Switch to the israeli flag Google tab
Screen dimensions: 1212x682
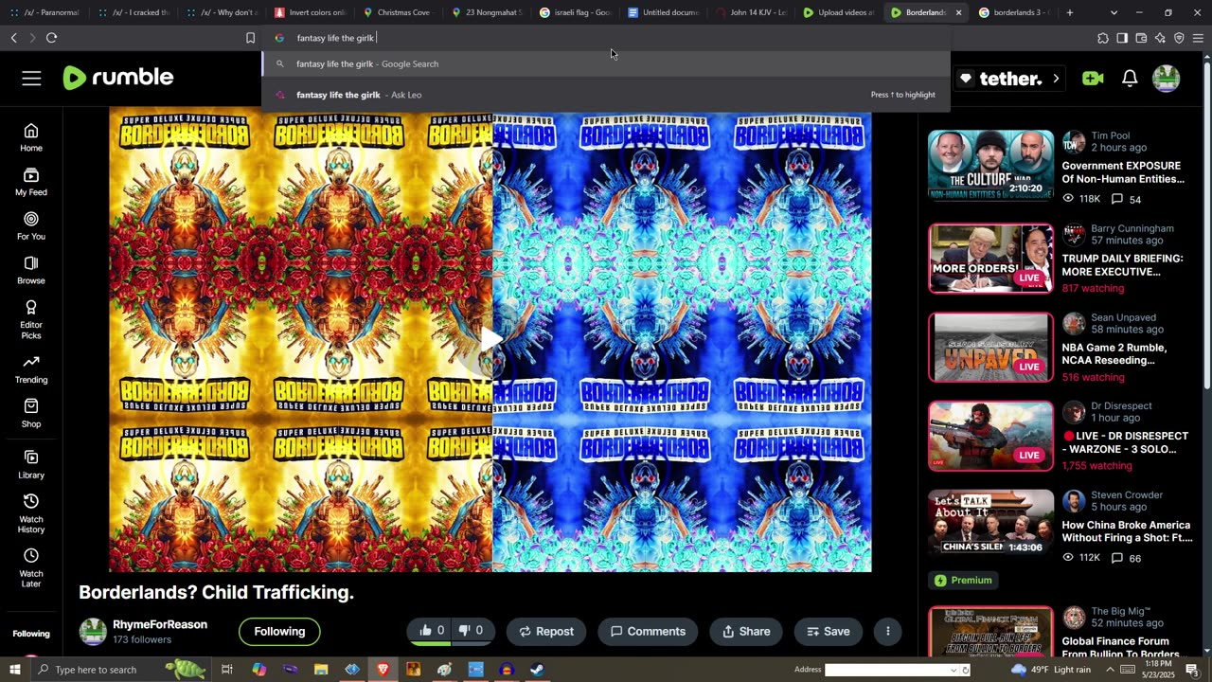pos(577,12)
